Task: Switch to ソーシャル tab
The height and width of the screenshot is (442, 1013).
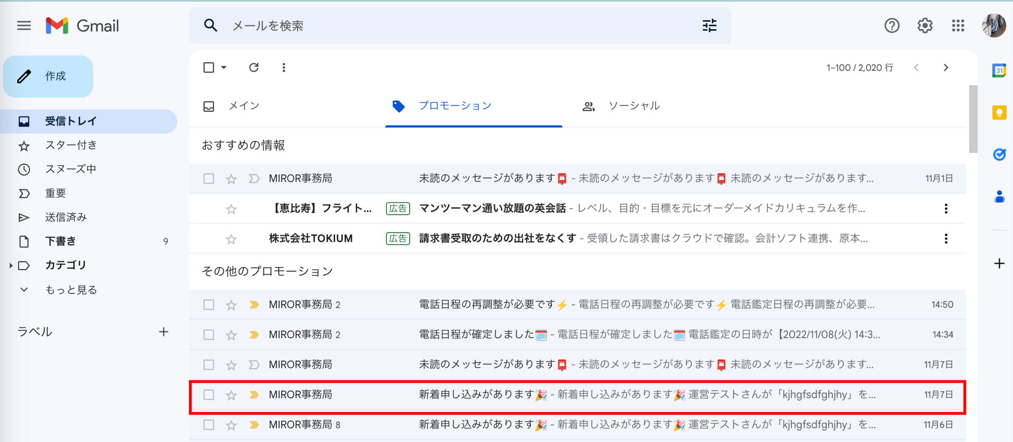Action: (x=634, y=106)
